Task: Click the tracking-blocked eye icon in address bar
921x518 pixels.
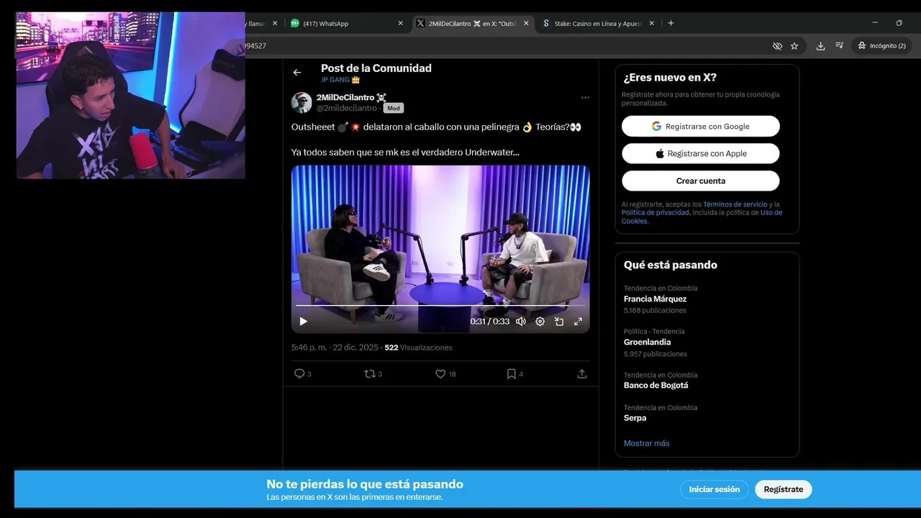Action: (777, 46)
